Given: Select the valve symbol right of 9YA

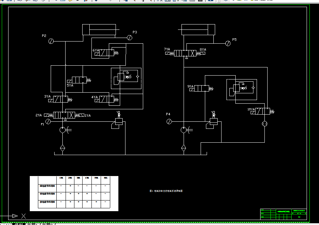Looking at the screenshot, I should (201, 89).
